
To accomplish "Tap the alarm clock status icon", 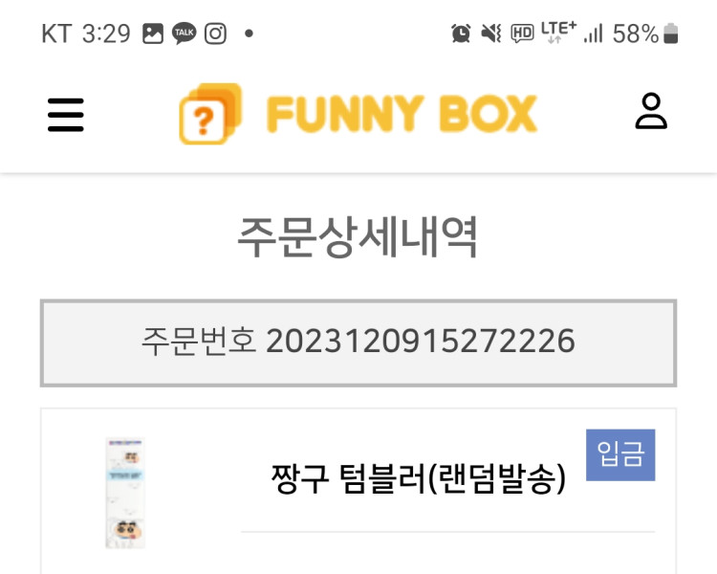I will tap(461, 33).
